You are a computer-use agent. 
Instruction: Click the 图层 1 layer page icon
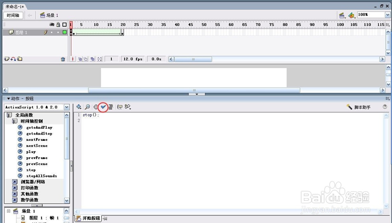11,32
